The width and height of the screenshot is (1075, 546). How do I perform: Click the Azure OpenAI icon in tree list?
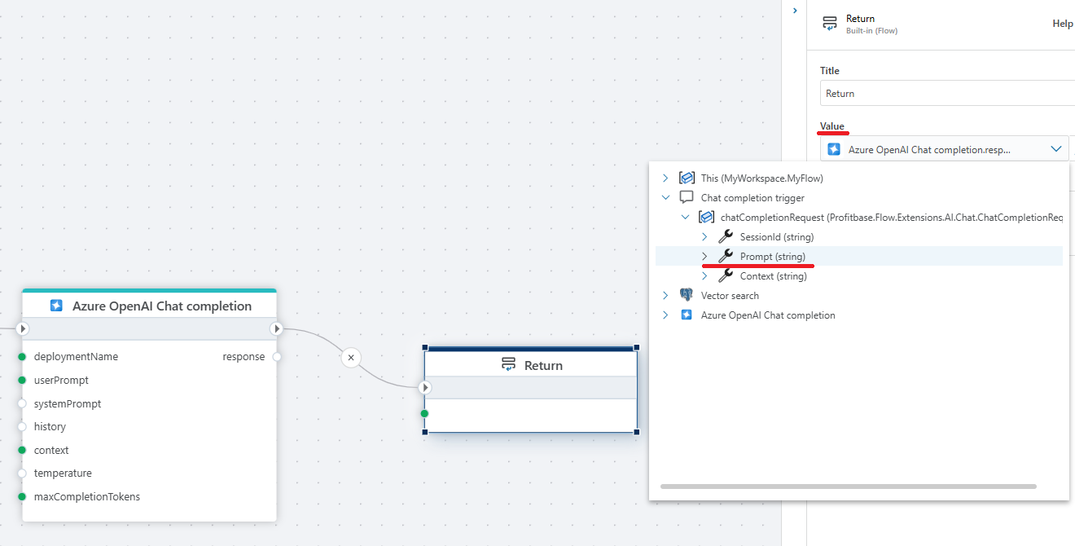click(687, 315)
